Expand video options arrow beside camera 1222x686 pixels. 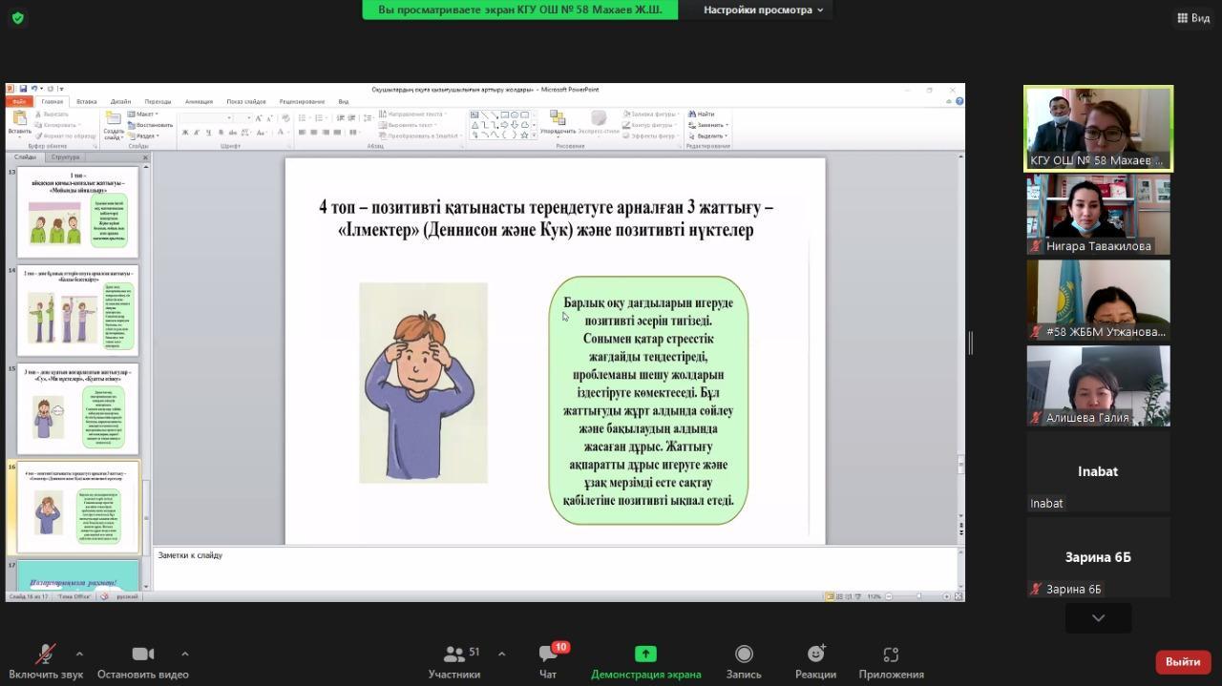point(184,654)
